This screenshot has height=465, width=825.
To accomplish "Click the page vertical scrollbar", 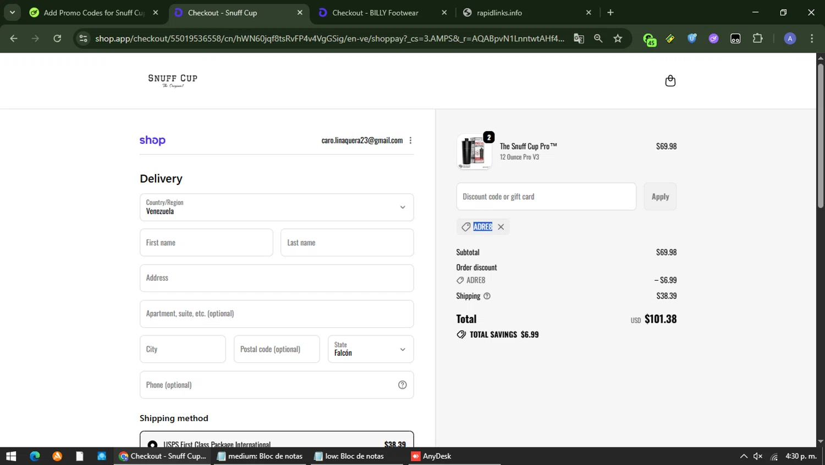I will [820, 136].
